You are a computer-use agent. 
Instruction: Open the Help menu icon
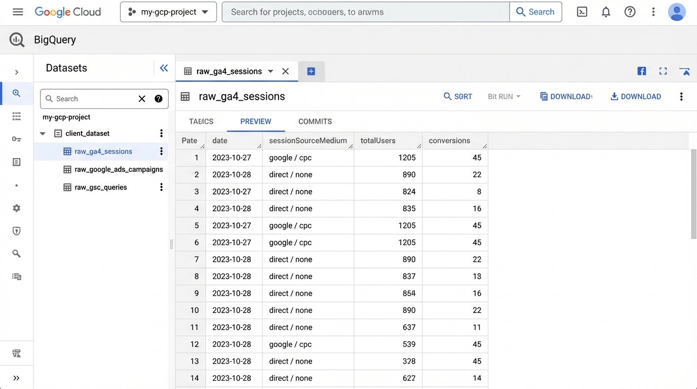coord(630,11)
